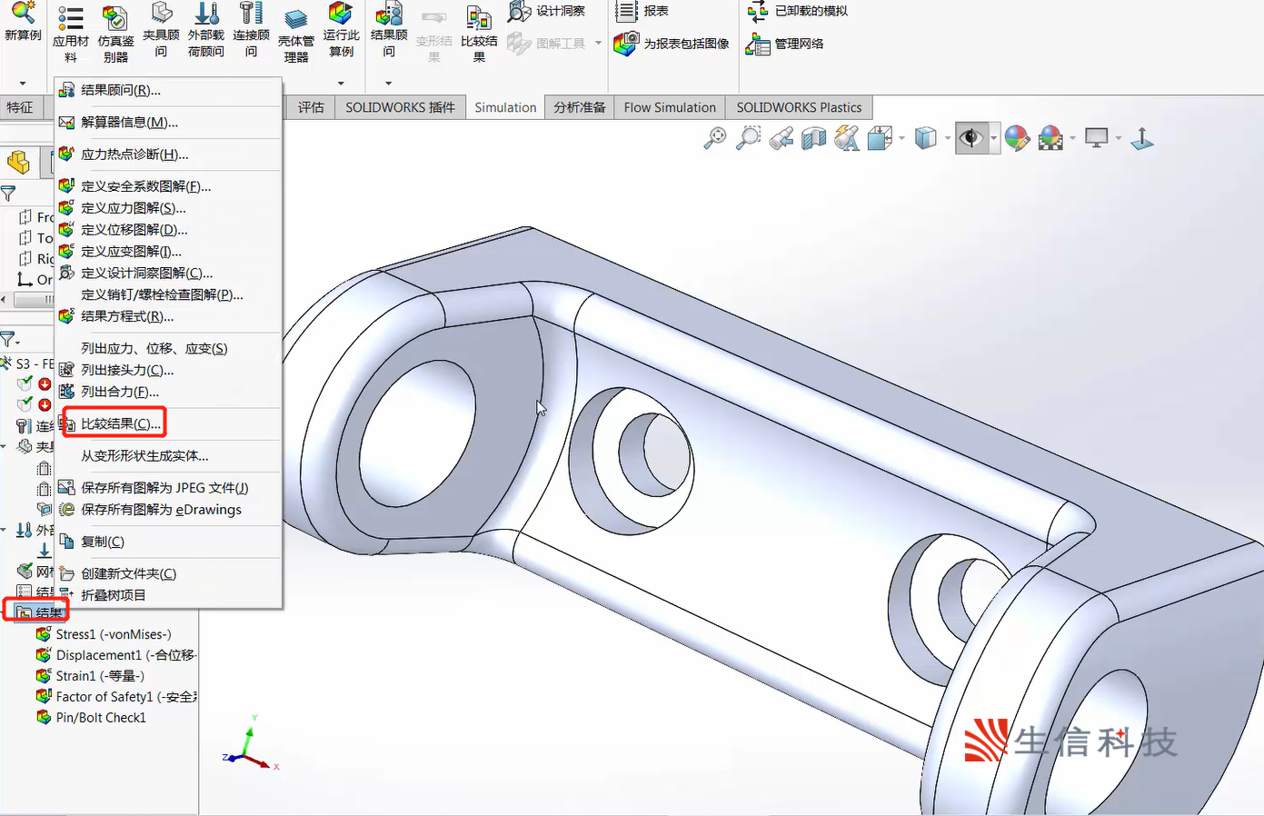Select Pin/Bolt Check1 in results tree
The height and width of the screenshot is (816, 1264).
(x=91, y=718)
